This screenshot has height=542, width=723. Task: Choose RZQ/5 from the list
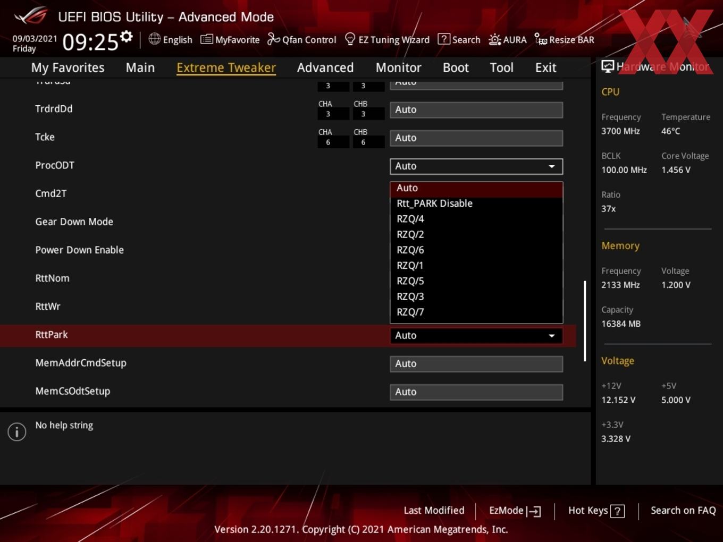[476, 281]
